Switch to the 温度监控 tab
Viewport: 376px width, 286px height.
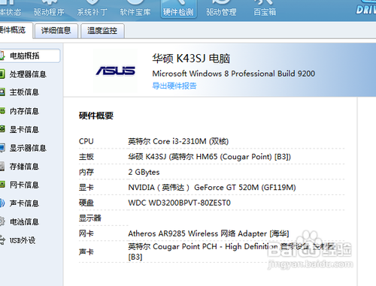click(x=102, y=31)
